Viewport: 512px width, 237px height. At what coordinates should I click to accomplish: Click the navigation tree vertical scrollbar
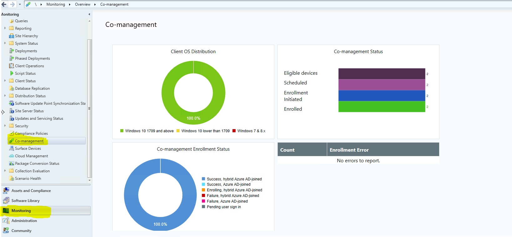click(x=89, y=108)
